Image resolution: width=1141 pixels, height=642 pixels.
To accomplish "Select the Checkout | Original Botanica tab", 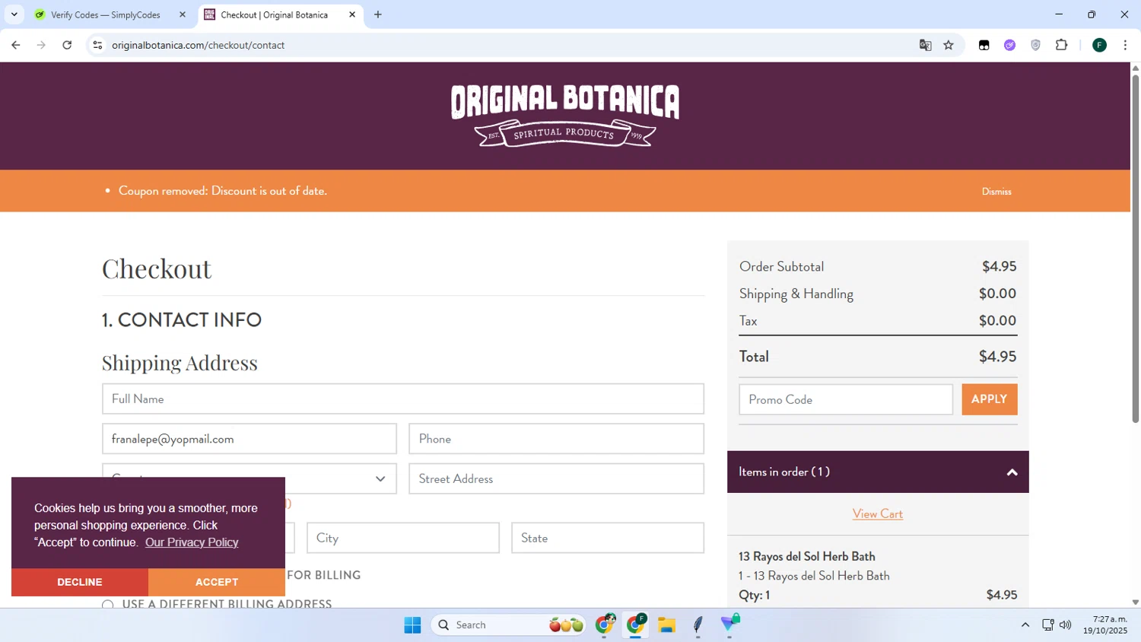I will [274, 14].
